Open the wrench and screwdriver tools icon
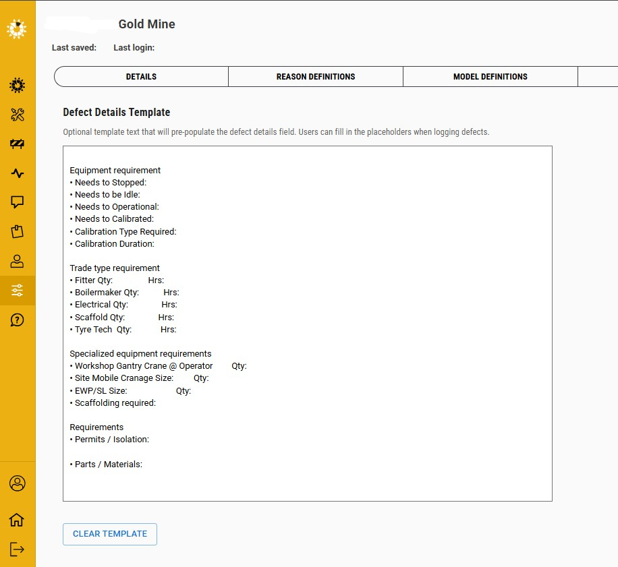618x567 pixels. (17, 115)
